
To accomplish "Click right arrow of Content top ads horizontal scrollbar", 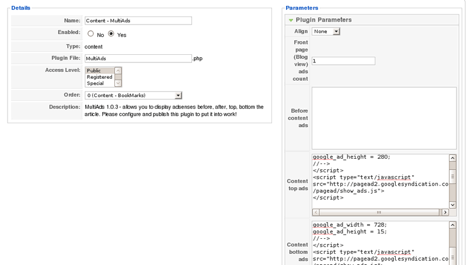I will pyautogui.click(x=445, y=212).
